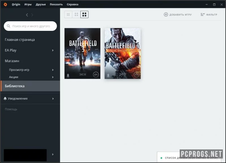Click the user profile block
Image resolution: width=226 pixels, height=163 pixels.
(x=25, y=155)
